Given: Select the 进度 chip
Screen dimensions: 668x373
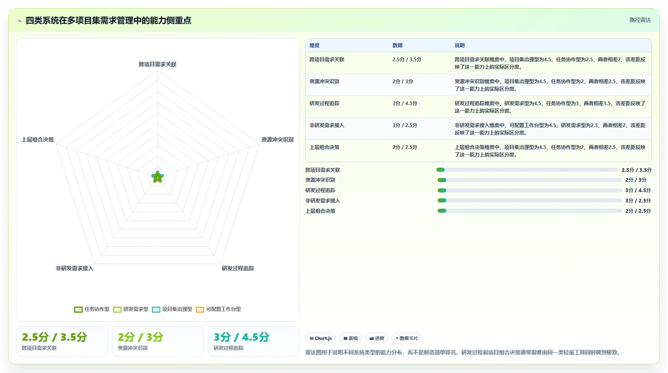Looking at the screenshot, I should pos(377,338).
